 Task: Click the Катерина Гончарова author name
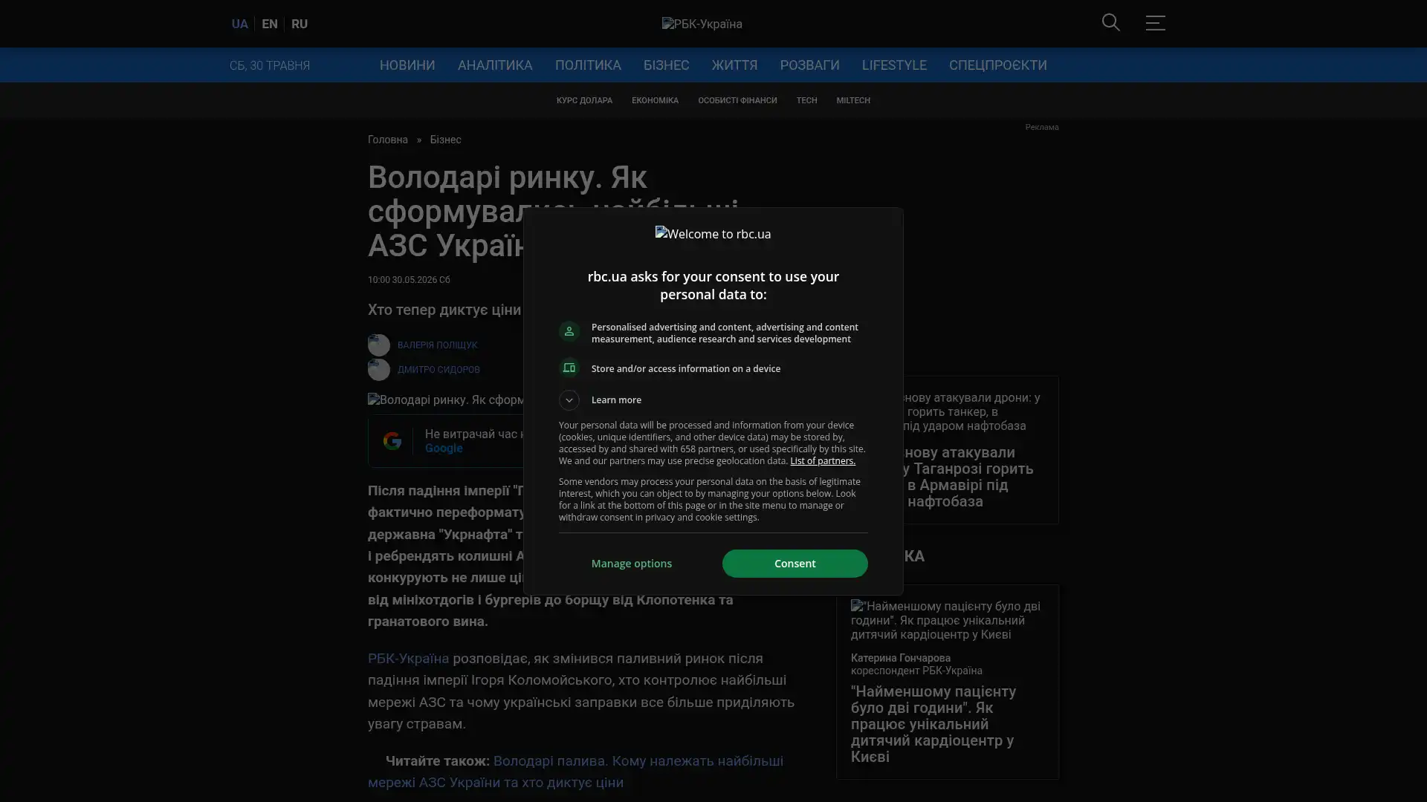[901, 658]
